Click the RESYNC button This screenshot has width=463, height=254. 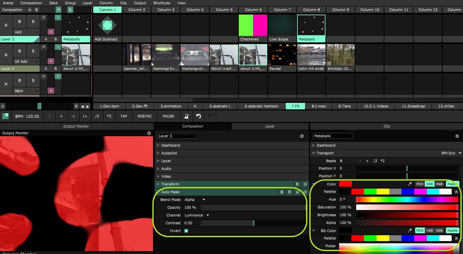[x=144, y=116]
